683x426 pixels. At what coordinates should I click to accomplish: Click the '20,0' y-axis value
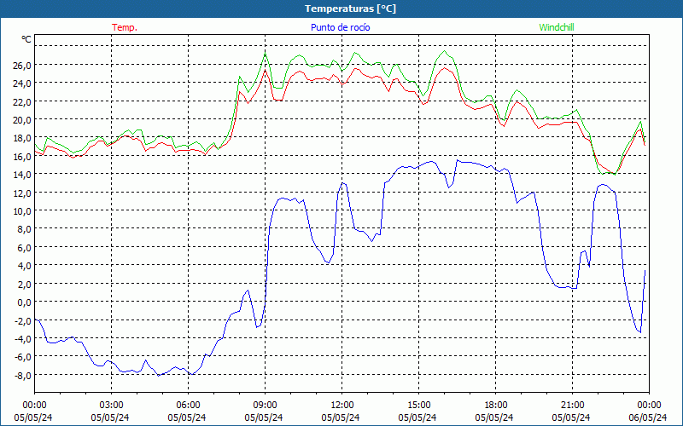pyautogui.click(x=23, y=119)
